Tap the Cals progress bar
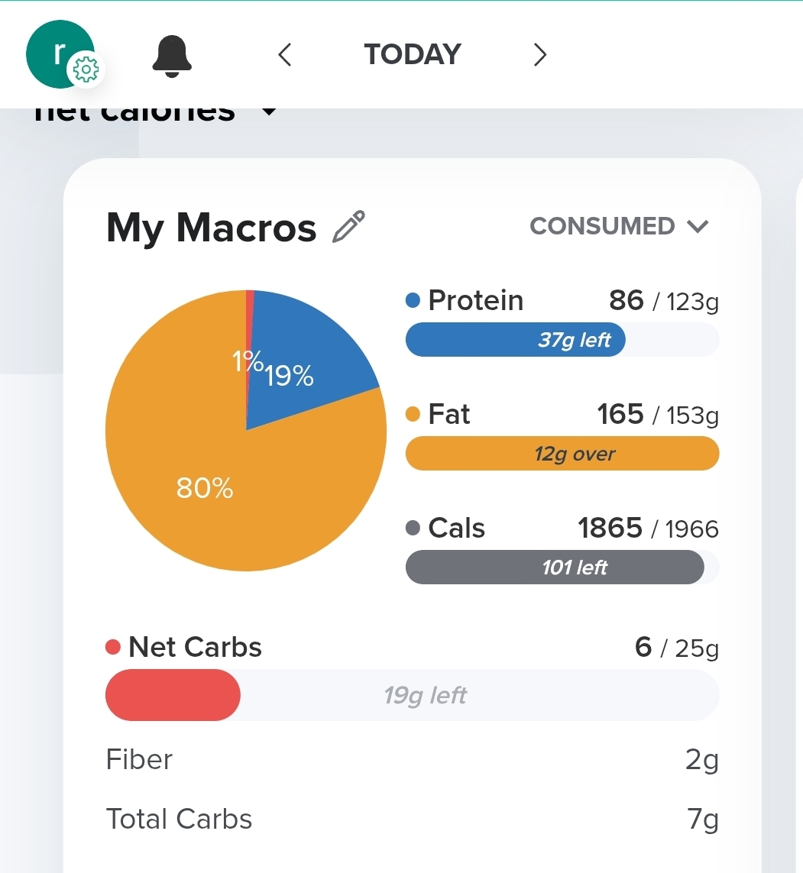Image resolution: width=803 pixels, height=873 pixels. tap(562, 567)
